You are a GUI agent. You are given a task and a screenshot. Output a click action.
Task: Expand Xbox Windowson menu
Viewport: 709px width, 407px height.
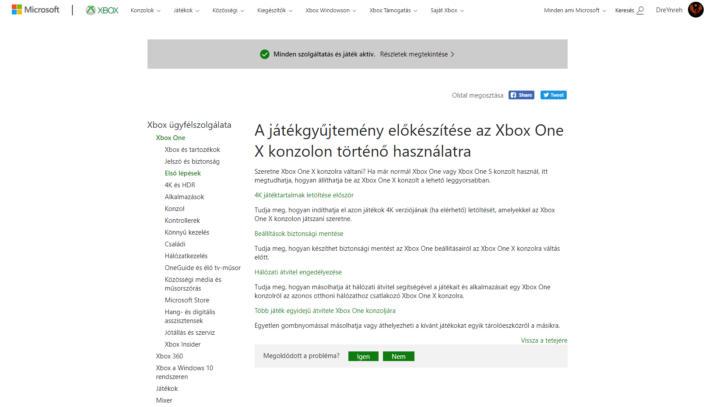click(331, 11)
